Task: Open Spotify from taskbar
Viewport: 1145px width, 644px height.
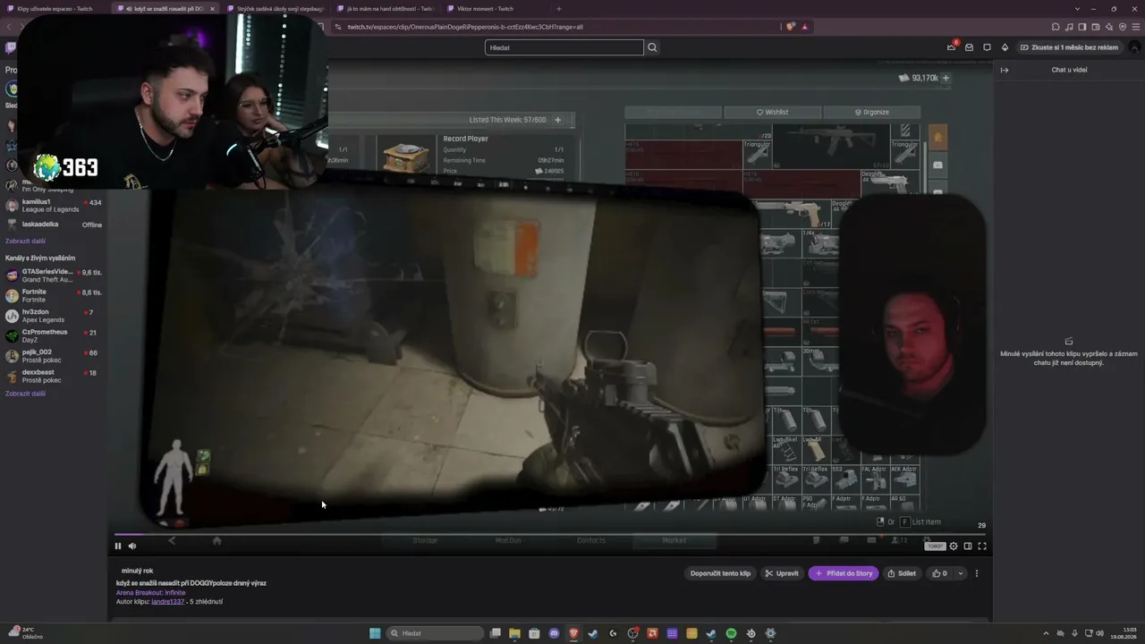Action: (x=731, y=633)
